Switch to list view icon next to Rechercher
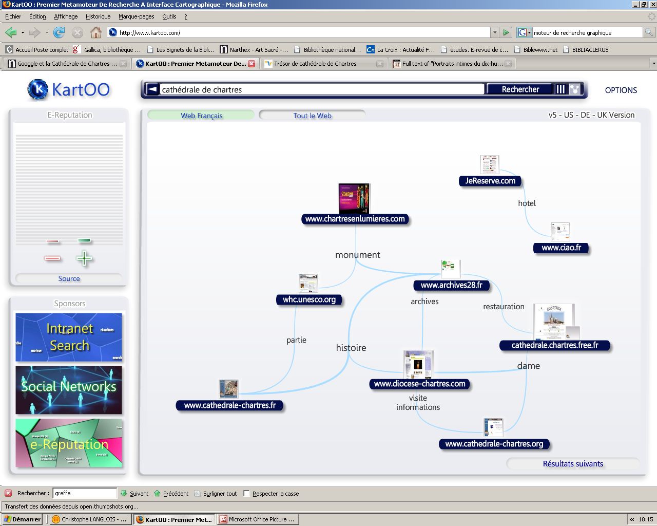This screenshot has height=526, width=657. click(x=561, y=89)
